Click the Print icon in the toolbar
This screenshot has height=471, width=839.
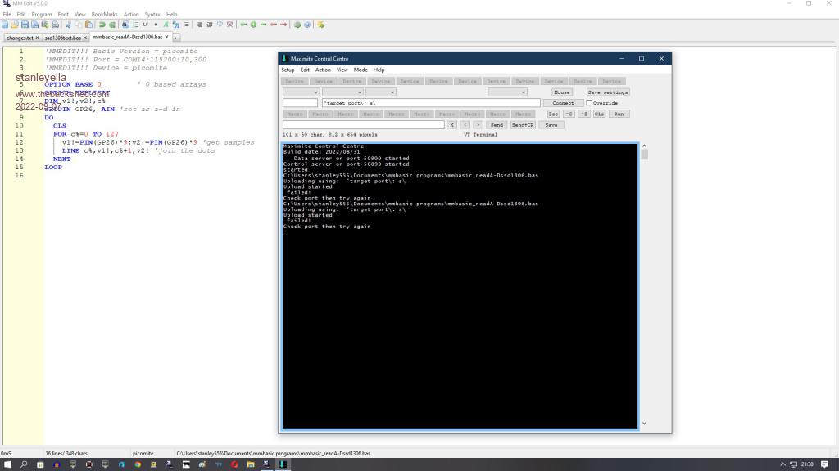[53, 25]
